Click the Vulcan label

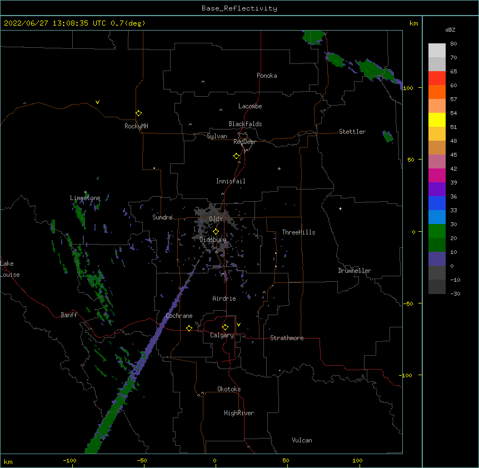302,440
